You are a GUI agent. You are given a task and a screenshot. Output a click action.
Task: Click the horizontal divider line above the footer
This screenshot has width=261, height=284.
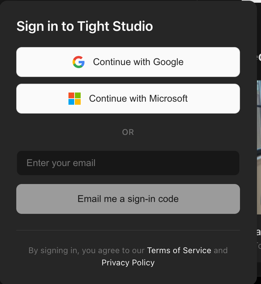tap(128, 230)
